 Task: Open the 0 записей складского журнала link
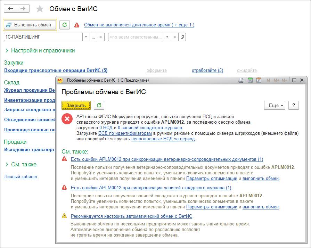coord(150,128)
